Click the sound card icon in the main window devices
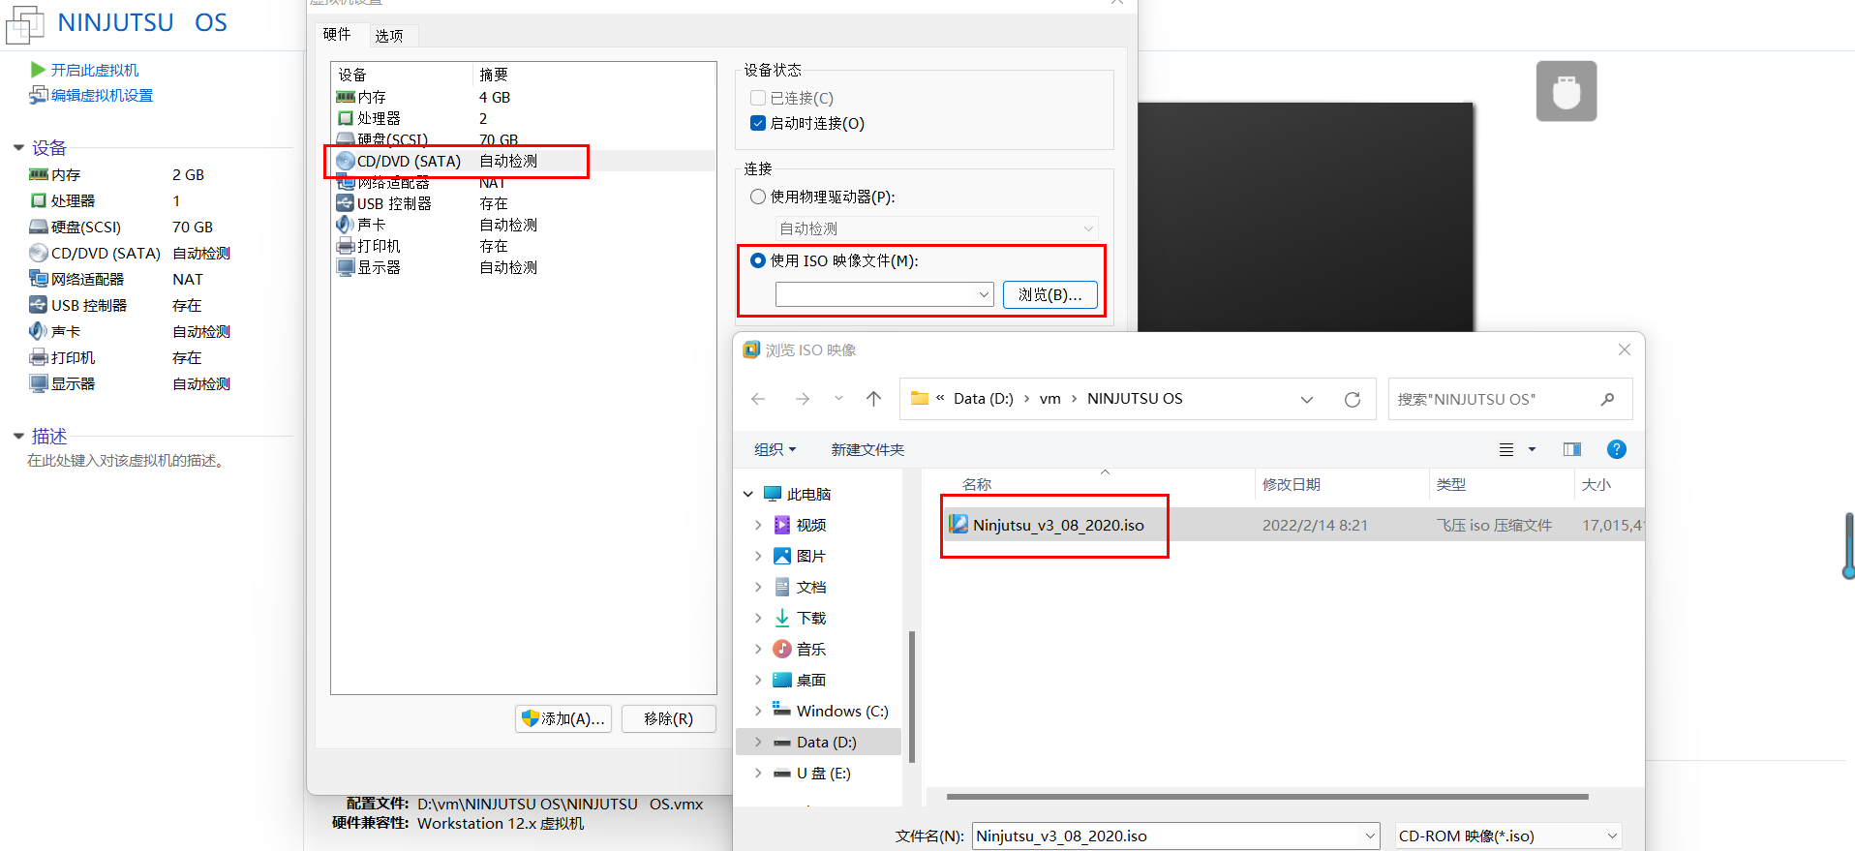The image size is (1855, 851). point(39,331)
